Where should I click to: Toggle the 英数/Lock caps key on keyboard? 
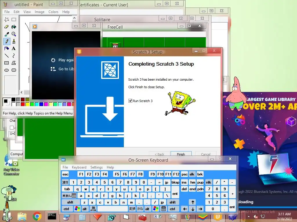coord(69,196)
